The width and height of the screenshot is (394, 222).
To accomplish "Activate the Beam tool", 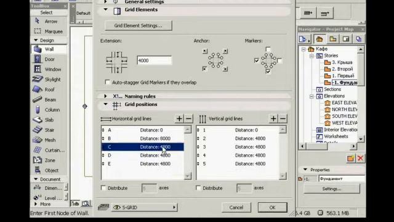I will click(x=49, y=100).
